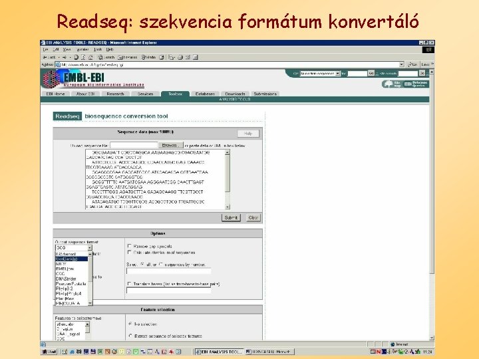The image size is (479, 359).
Task: Click the Help button in Sequence data header
Action: (248, 134)
